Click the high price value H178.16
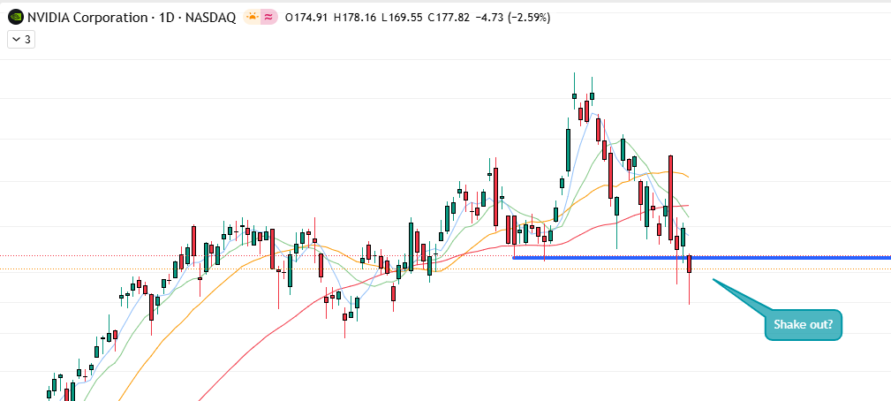891x401 pixels. [x=355, y=18]
